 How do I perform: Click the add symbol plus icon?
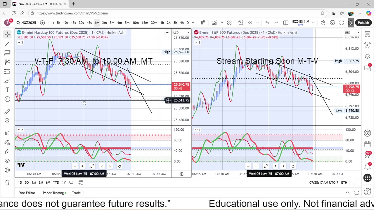point(42,23)
